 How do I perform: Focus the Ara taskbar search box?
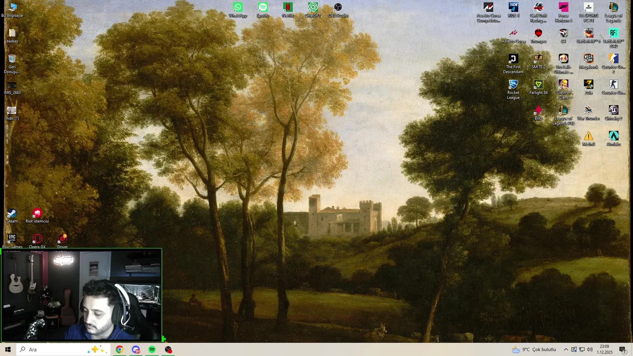63,350
